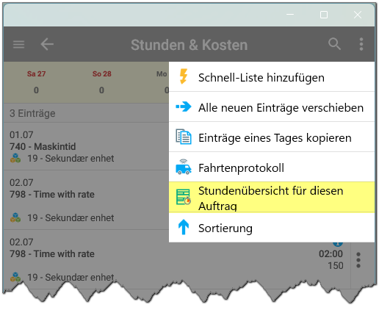Click the blue arrow move-entries icon
379x310 pixels.
[184, 107]
